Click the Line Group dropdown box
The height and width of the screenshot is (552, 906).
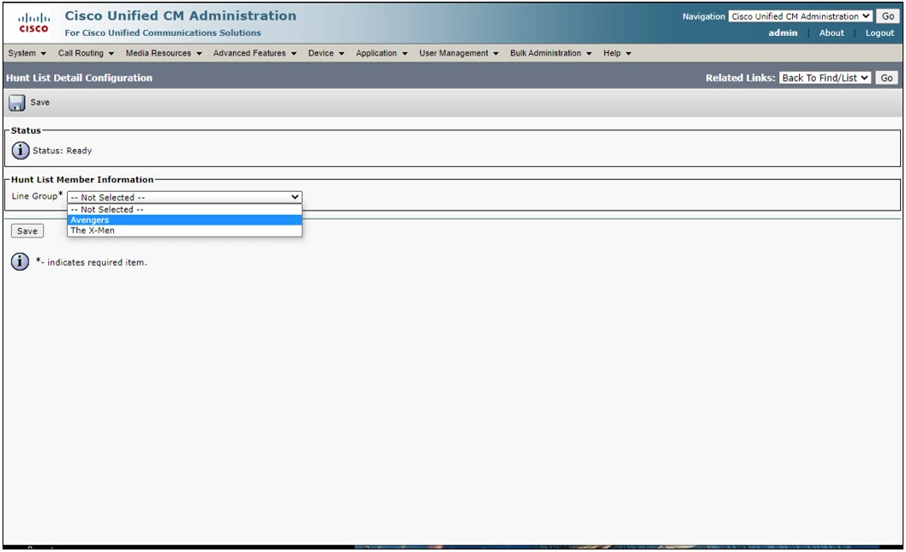click(x=184, y=197)
